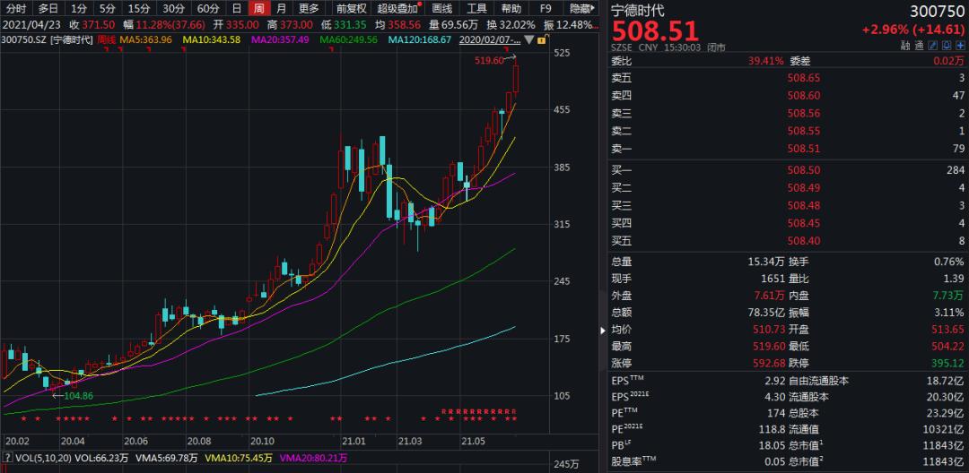Click the 融 margin trading tag
Viewport: 969px width, 473px height.
906,46
